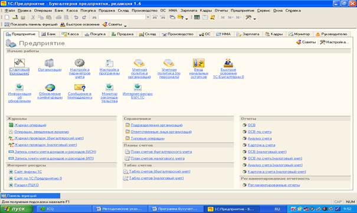
Task: Click the toolbar search input field
Action: (x=122, y=17)
